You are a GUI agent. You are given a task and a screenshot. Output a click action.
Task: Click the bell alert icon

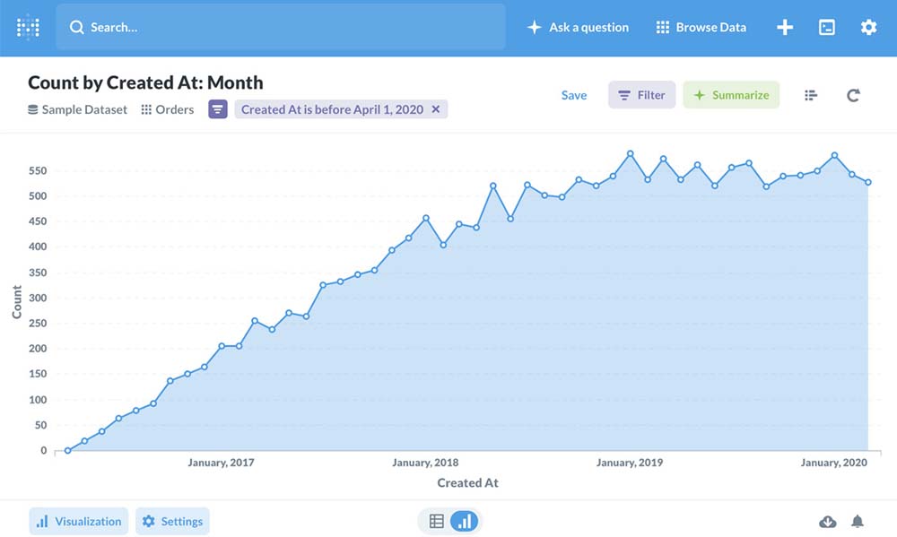tap(858, 522)
